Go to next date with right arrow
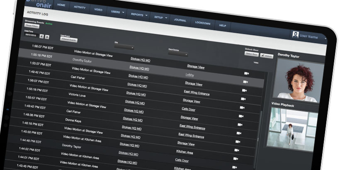Screen dimensions: 340x170 (x=47, y=37)
